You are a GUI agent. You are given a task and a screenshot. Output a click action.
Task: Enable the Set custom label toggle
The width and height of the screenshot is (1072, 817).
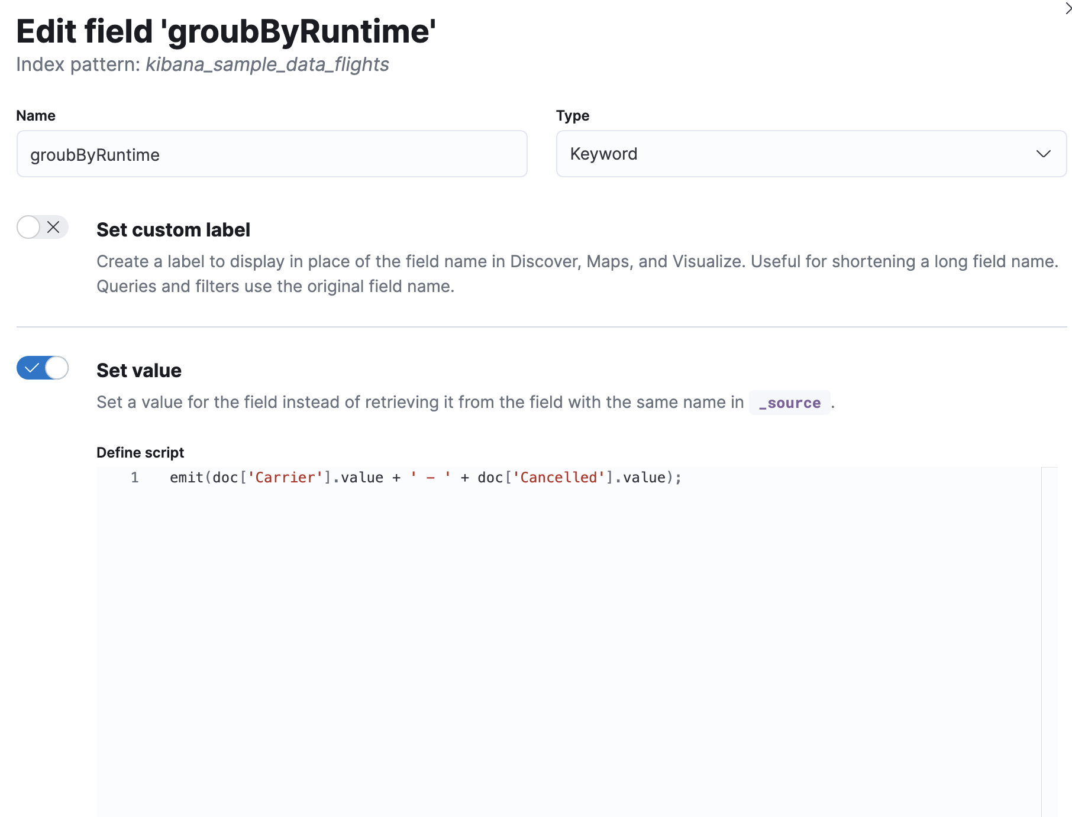click(x=41, y=228)
